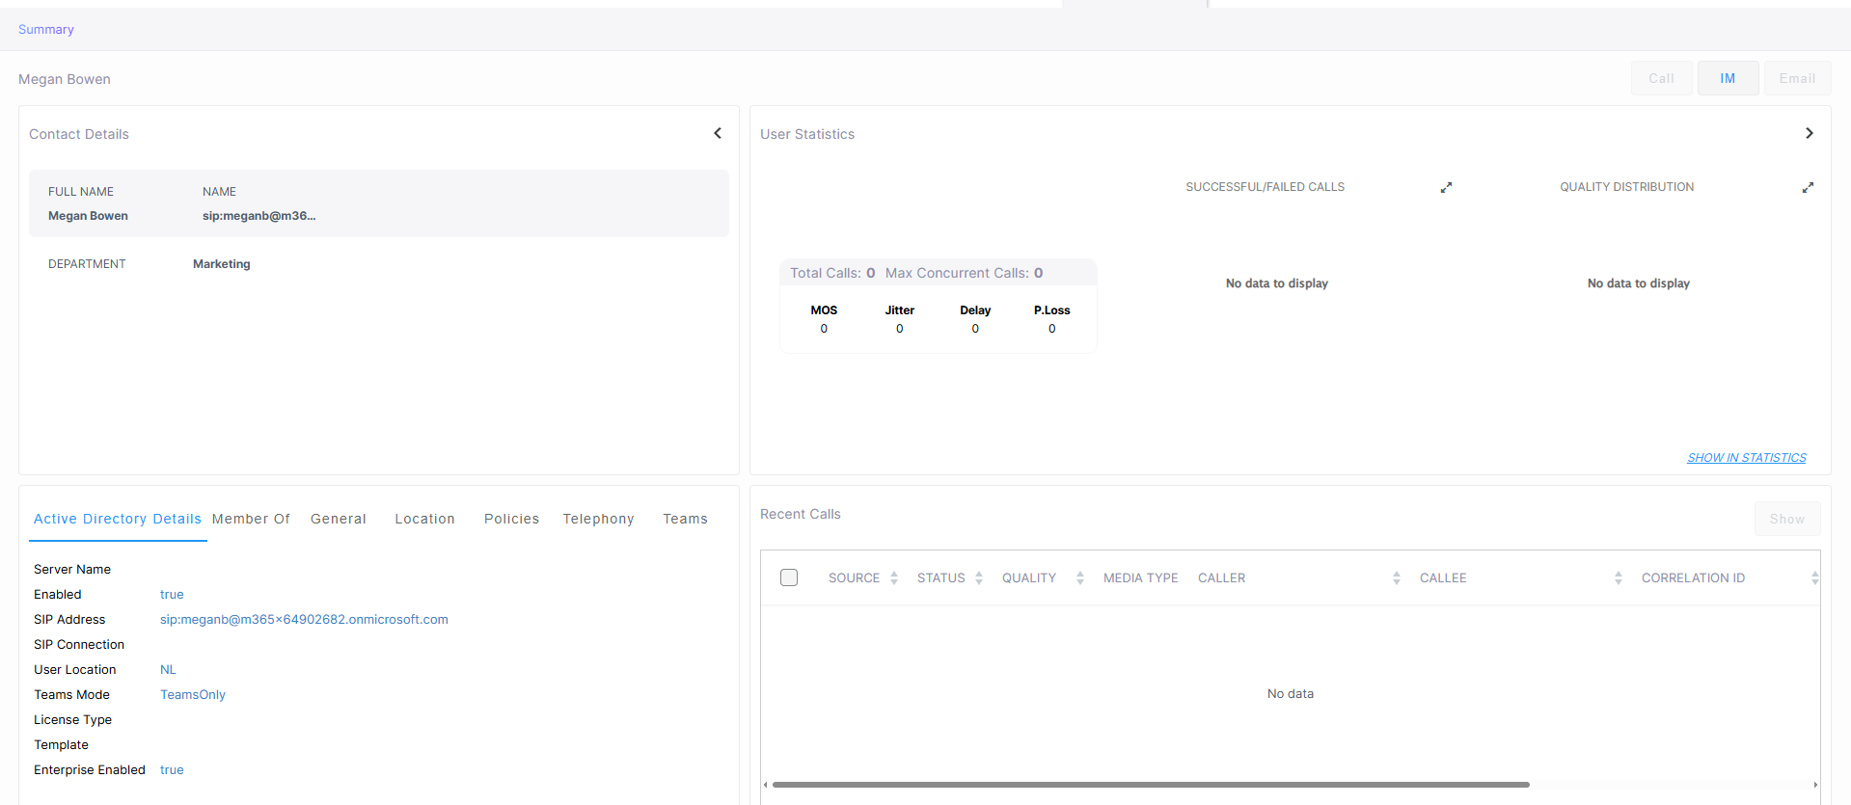
Task: Expand User Statistics panel with right chevron
Action: pyautogui.click(x=1809, y=133)
